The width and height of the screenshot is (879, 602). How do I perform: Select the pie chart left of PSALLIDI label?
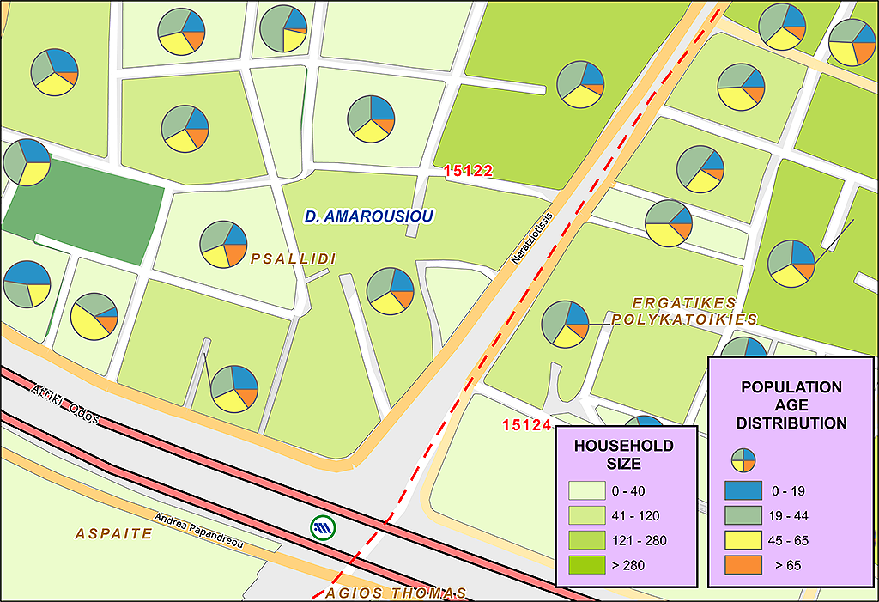(x=224, y=244)
